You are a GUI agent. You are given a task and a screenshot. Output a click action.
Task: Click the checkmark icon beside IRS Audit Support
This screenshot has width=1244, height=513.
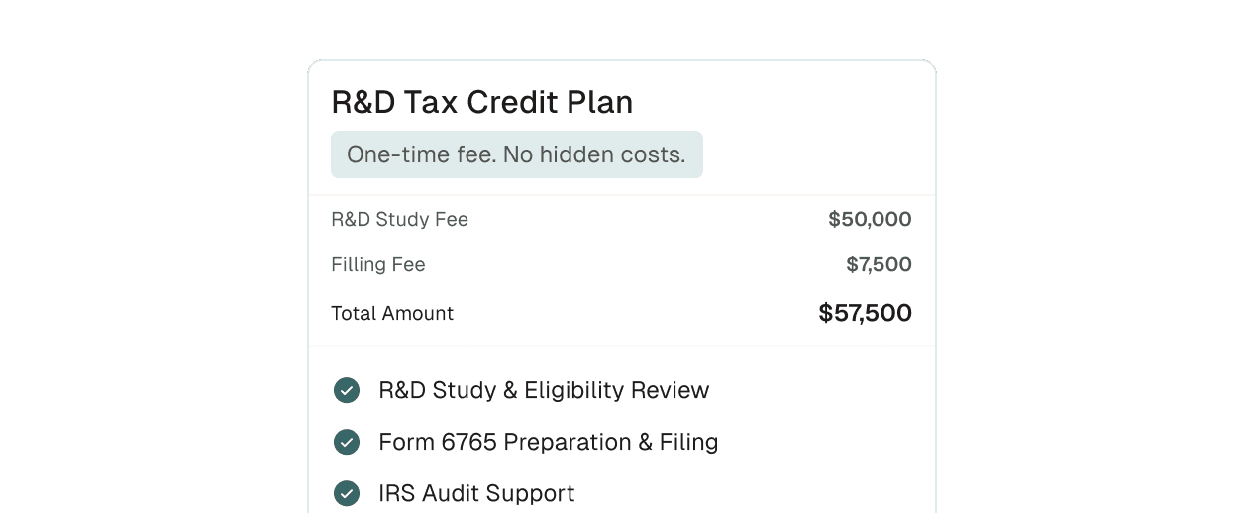[x=347, y=493]
